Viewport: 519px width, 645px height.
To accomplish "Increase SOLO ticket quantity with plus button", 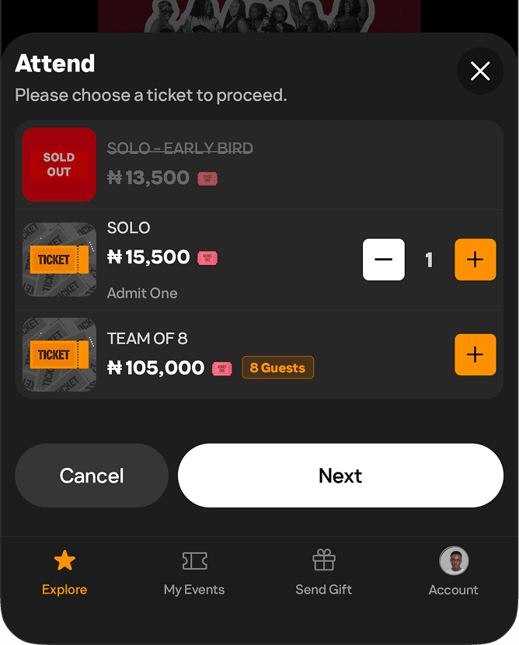I will click(475, 260).
